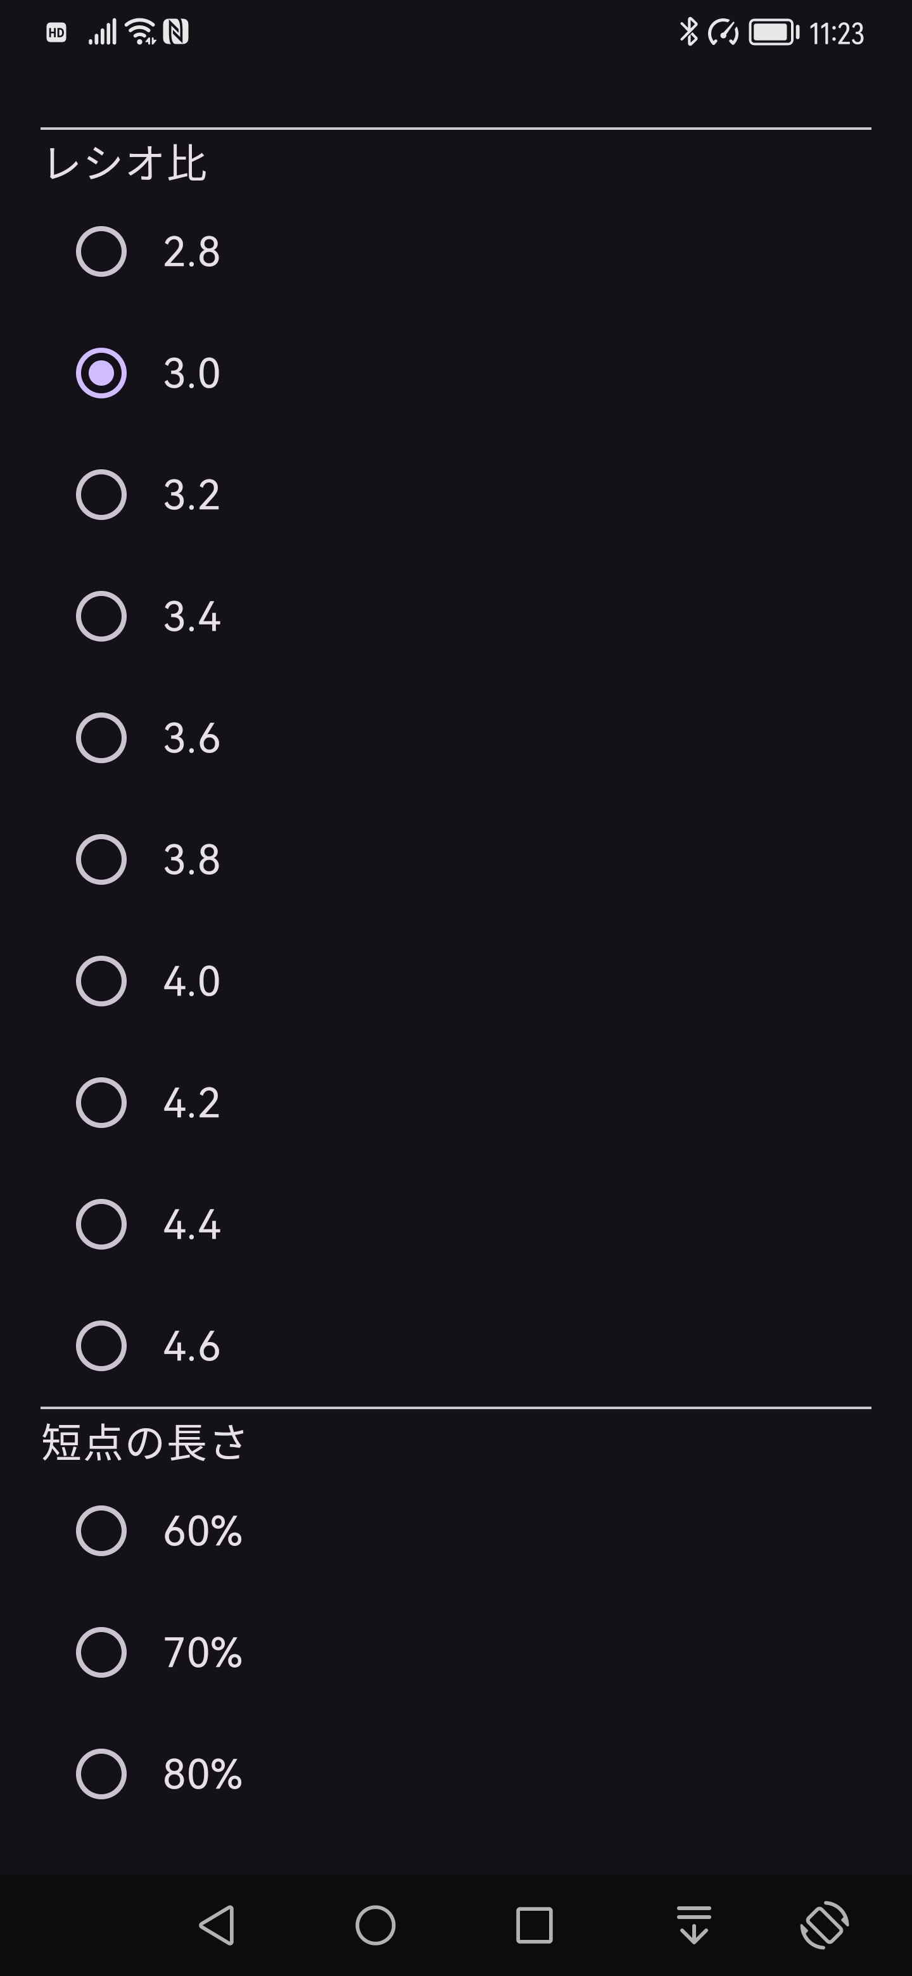Select 60% short point length

[101, 1531]
